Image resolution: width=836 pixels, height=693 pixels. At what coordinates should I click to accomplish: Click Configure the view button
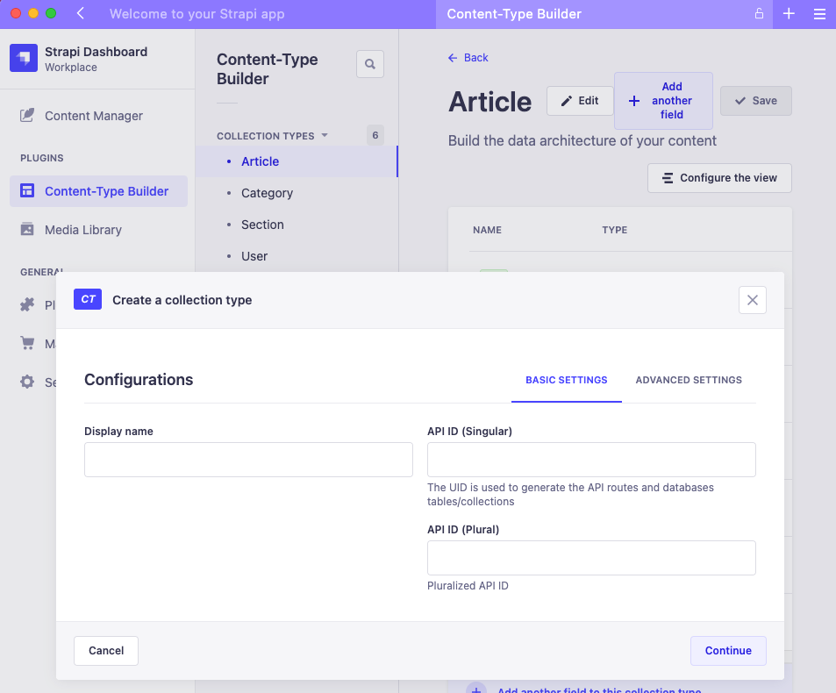click(720, 178)
